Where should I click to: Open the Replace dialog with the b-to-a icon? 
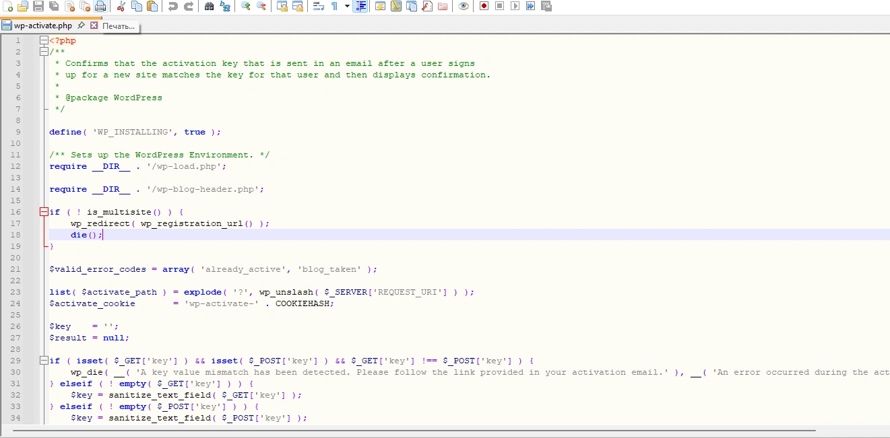[224, 6]
